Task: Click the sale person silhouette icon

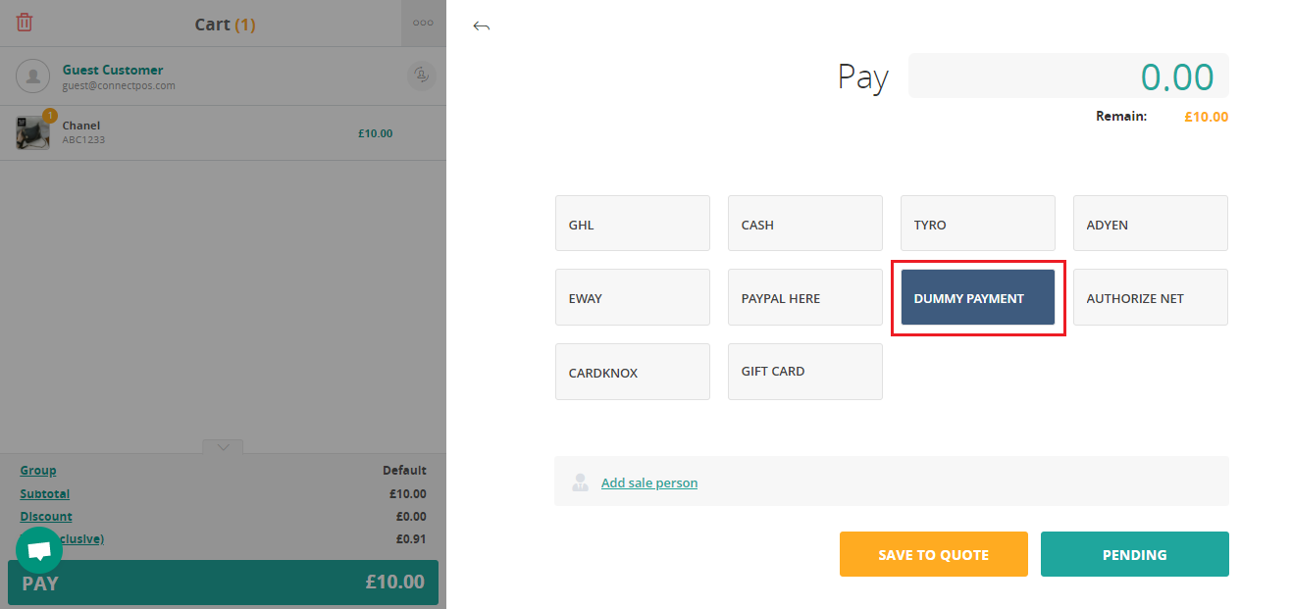Action: (581, 482)
